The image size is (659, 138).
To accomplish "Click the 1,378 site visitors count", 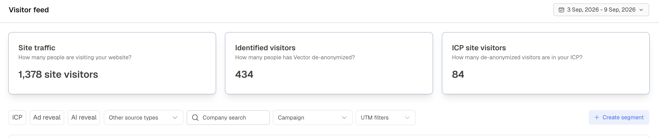I will click(58, 74).
